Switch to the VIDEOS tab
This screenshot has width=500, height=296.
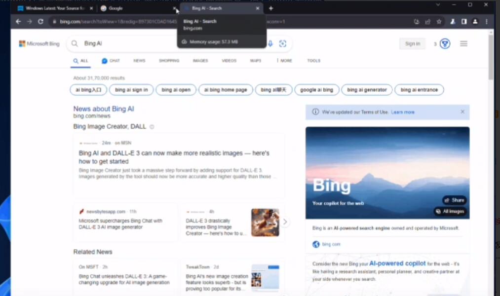[229, 61]
